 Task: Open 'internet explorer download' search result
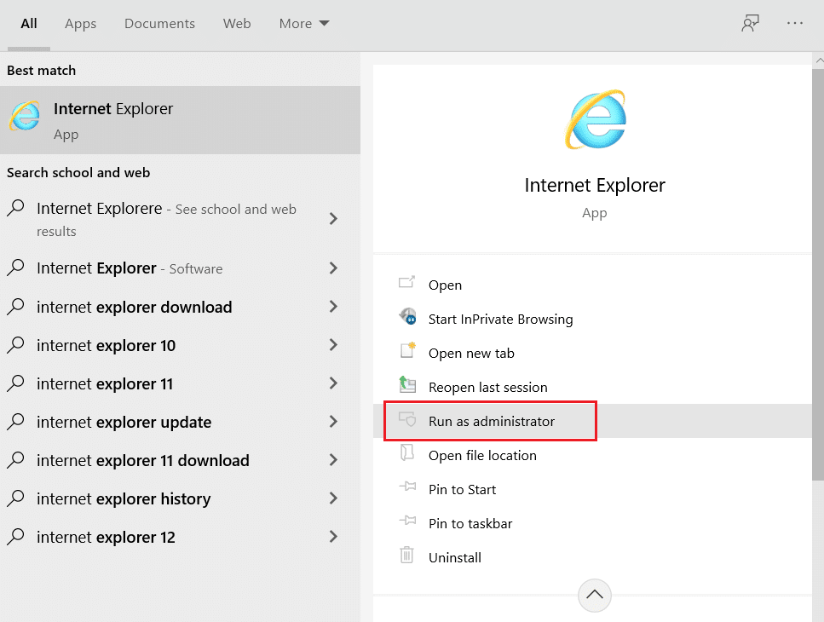[x=134, y=307]
